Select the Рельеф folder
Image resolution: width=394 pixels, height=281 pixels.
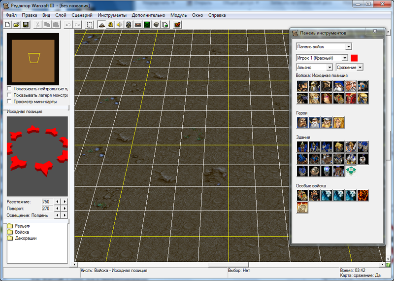click(x=19, y=226)
